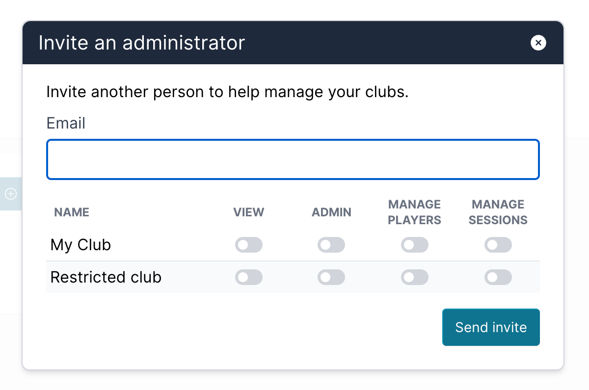Click the Invite an administrator title
Image resolution: width=589 pixels, height=390 pixels.
click(x=141, y=43)
